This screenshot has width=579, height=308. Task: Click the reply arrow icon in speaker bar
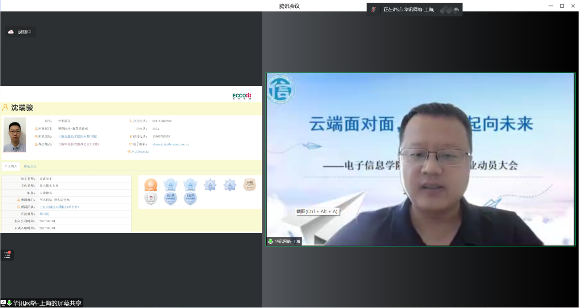(456, 10)
